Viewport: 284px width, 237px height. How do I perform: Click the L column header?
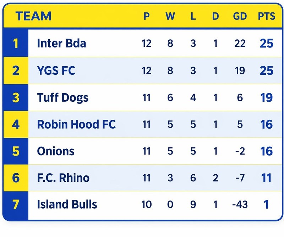coord(193,17)
